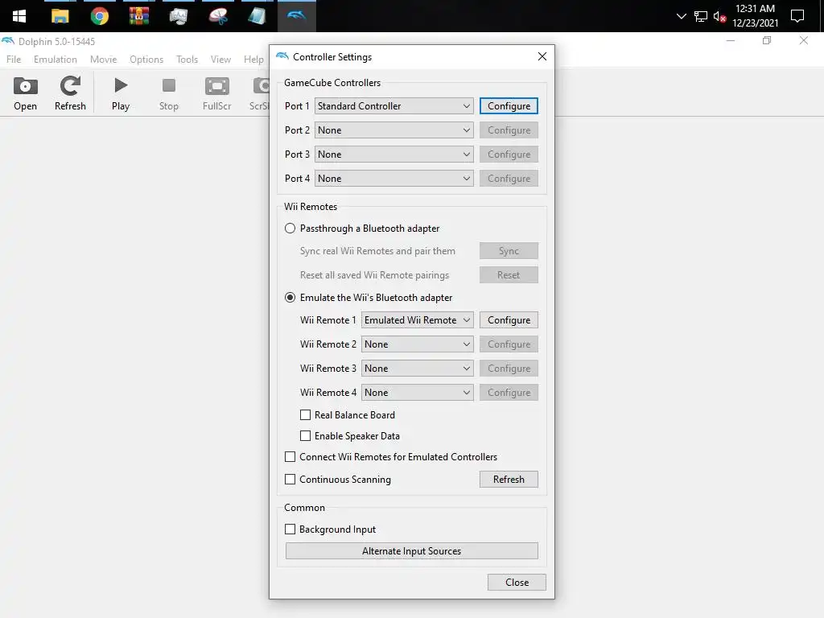Enable Continuous Scanning checkbox

(x=290, y=480)
